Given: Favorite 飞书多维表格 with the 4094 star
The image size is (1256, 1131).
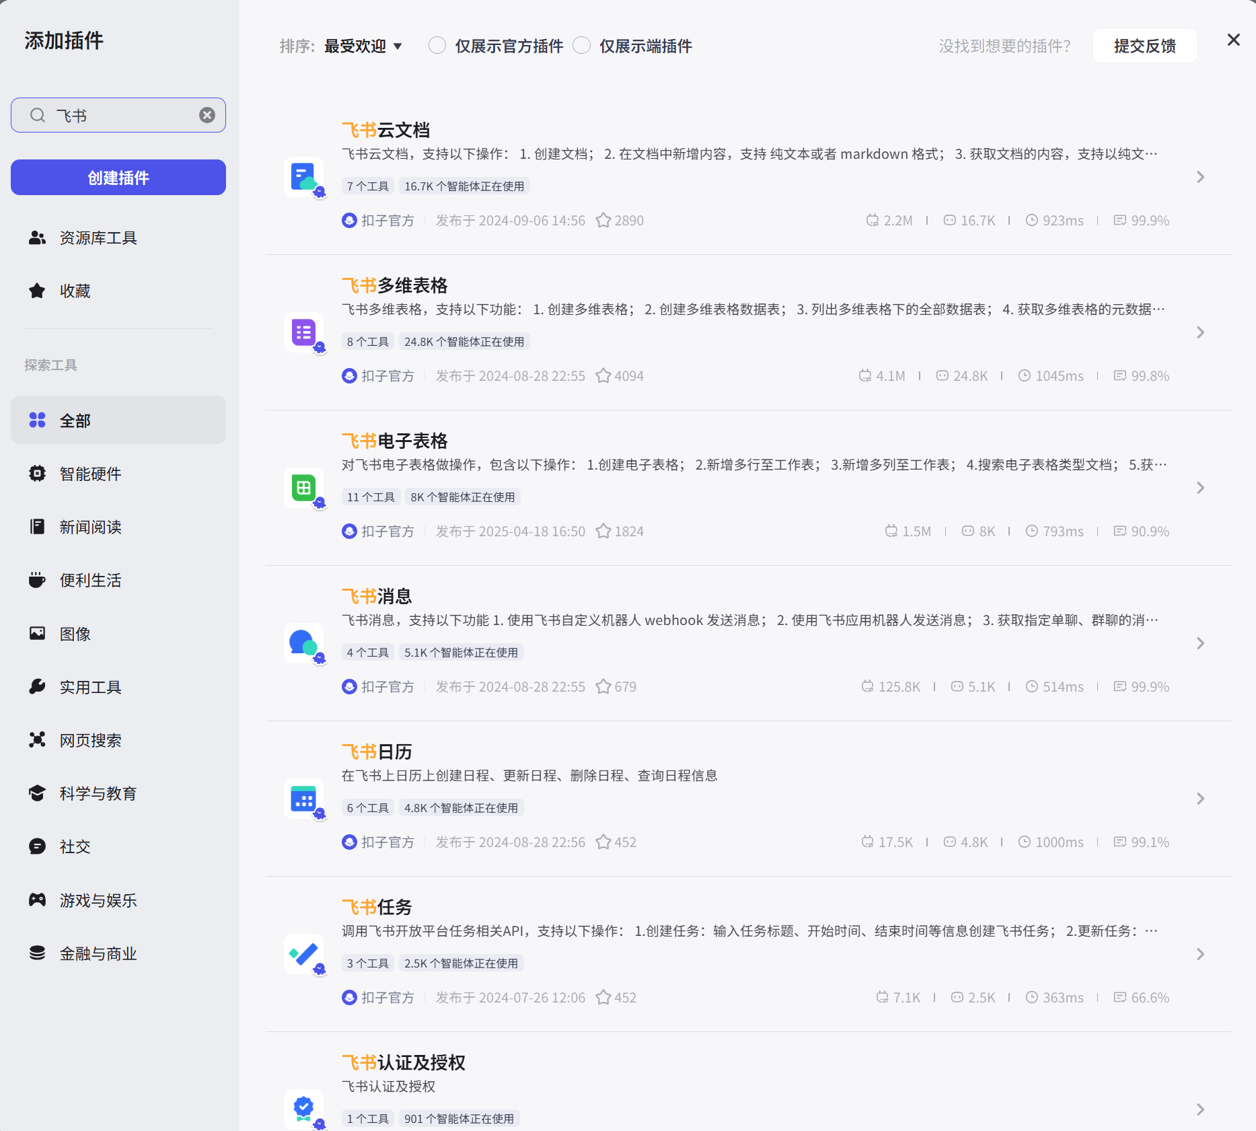Looking at the screenshot, I should 603,376.
